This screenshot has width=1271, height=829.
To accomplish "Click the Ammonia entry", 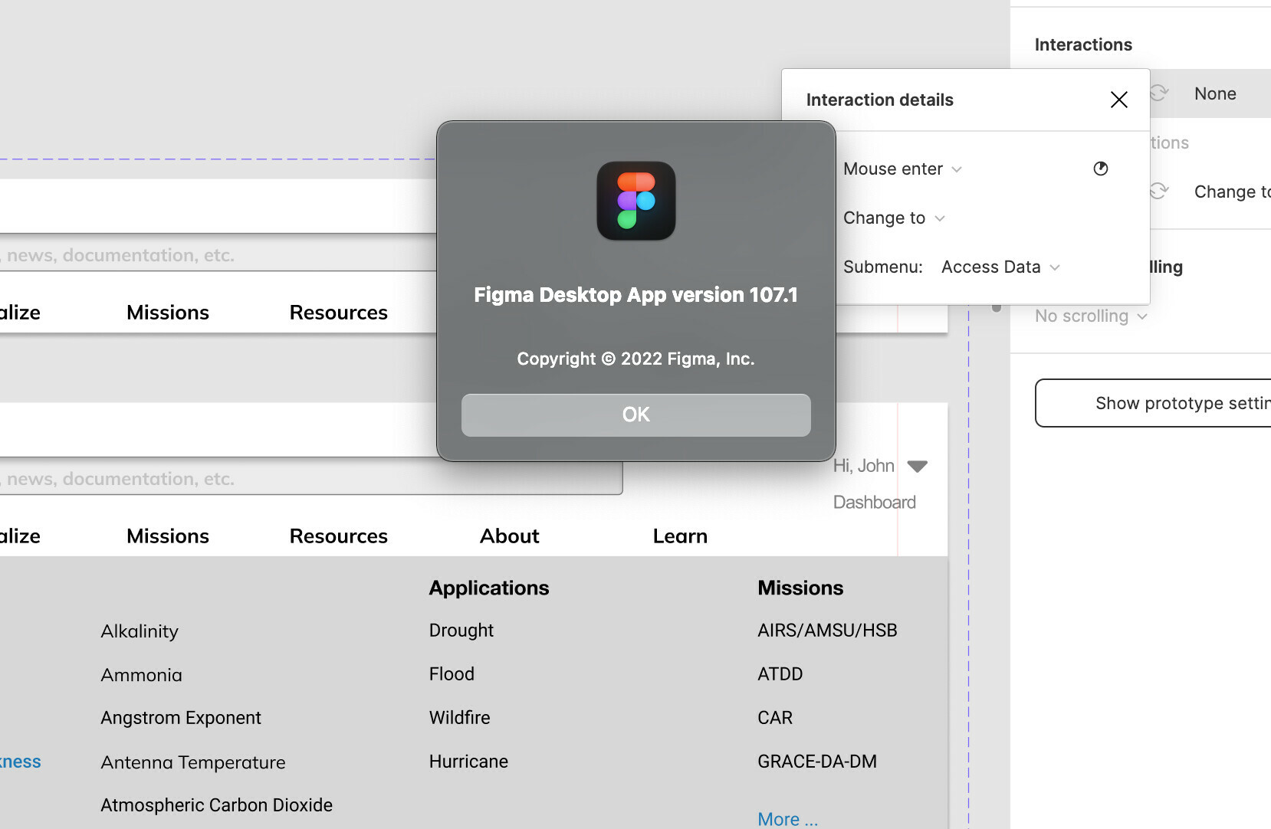I will (x=141, y=675).
